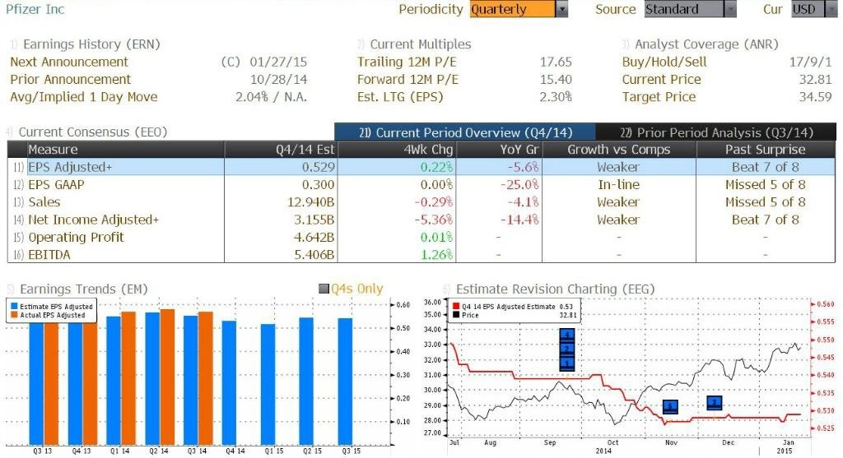Select the EPS GAAP row
The width and height of the screenshot is (843, 458).
[x=421, y=185]
